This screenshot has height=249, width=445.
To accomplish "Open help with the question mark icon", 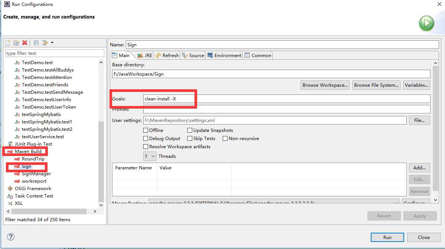I will [11, 237].
